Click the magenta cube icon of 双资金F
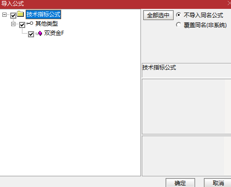The width and height of the screenshot is (231, 187). click(x=40, y=33)
